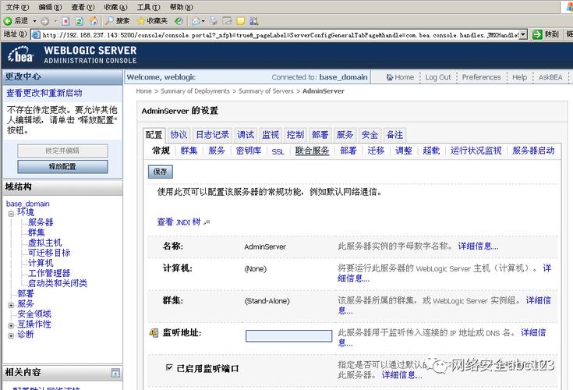Viewport: 573px width, 390px height.
Task: Switch to the 日志记录 tab
Action: click(212, 135)
